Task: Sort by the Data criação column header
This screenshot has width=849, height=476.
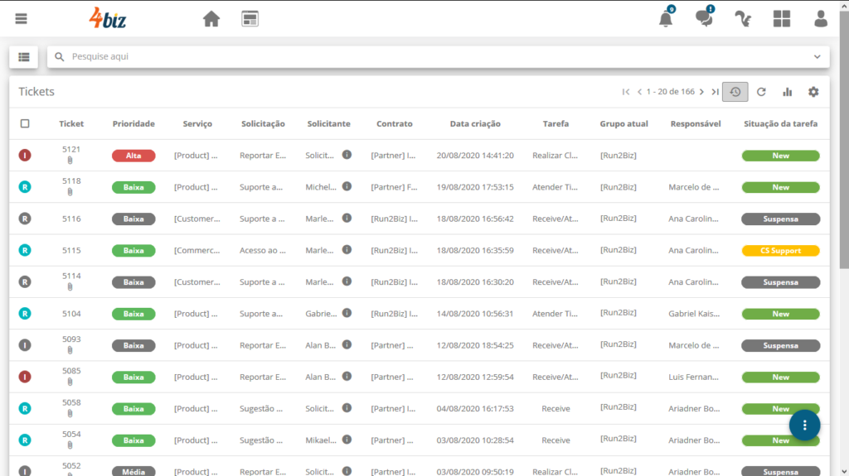Action: click(475, 124)
